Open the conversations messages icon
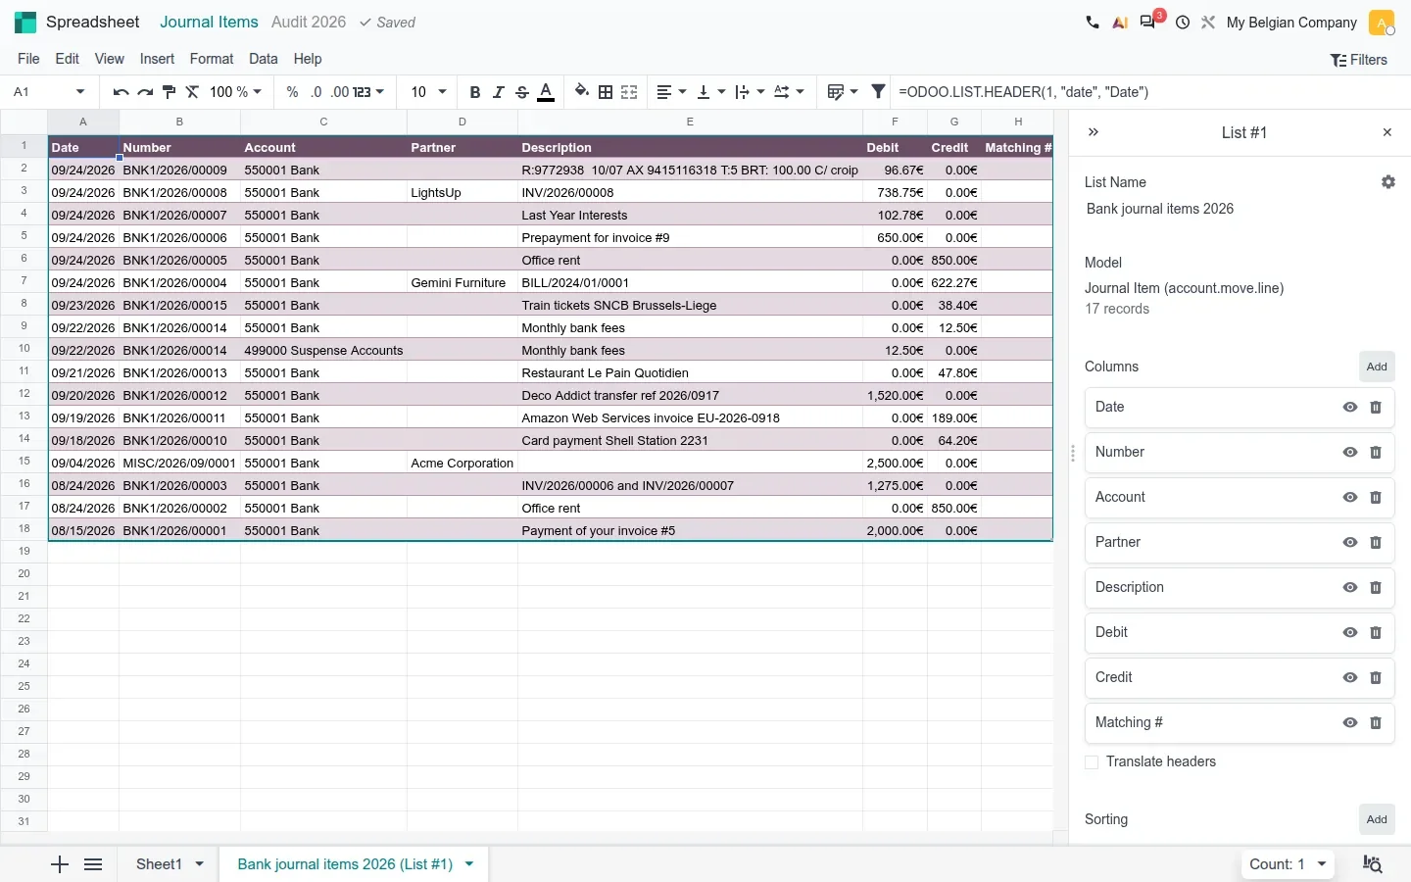 tap(1148, 23)
